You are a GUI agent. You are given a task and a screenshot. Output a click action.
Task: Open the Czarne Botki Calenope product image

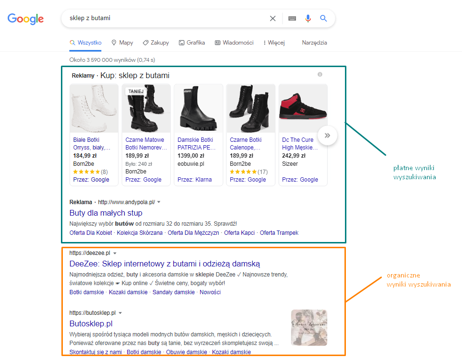pyautogui.click(x=251, y=108)
